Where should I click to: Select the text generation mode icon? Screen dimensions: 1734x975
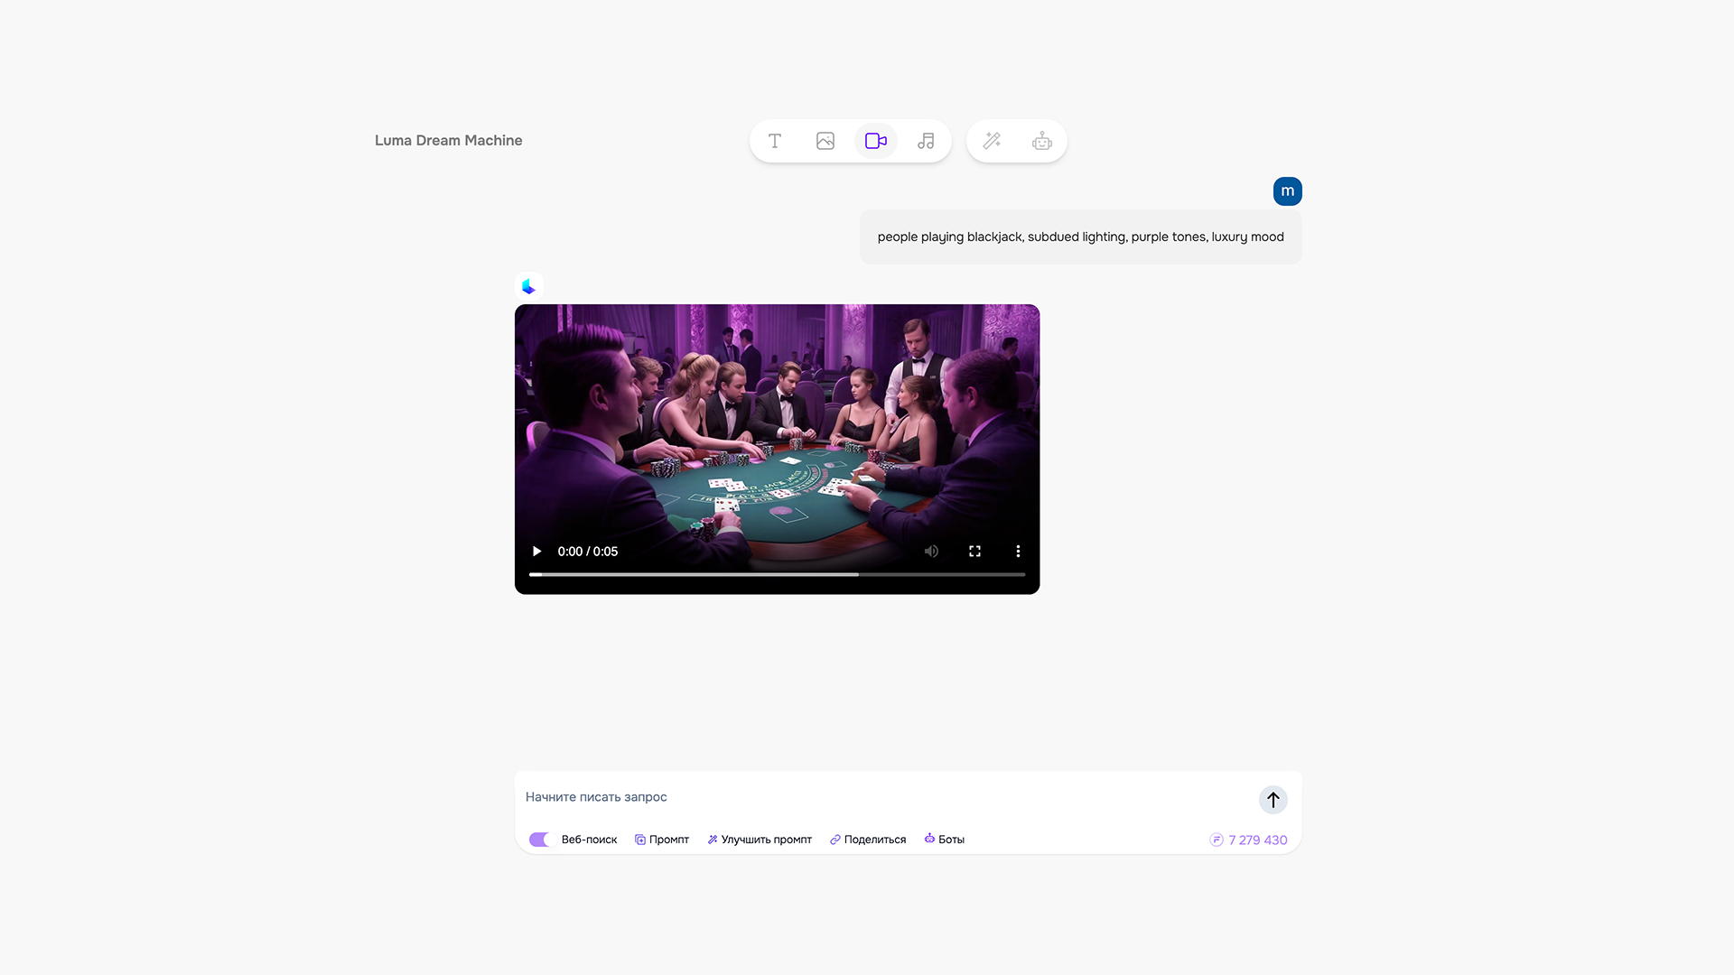pos(775,141)
